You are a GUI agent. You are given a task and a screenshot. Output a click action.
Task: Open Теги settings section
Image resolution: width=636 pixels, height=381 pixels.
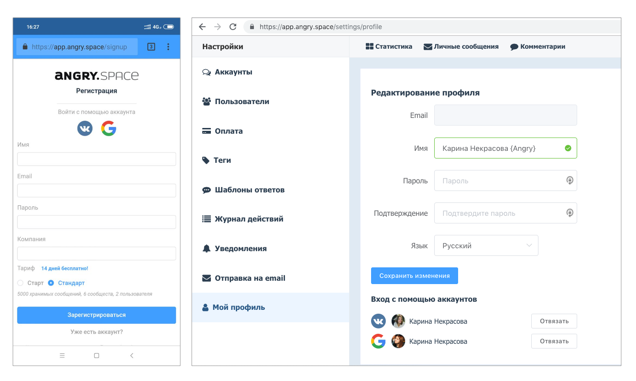271,160
